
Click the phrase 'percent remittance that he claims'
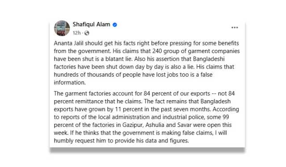[97, 102]
